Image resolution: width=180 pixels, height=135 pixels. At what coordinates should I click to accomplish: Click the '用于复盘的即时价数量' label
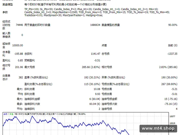coord(37,25)
